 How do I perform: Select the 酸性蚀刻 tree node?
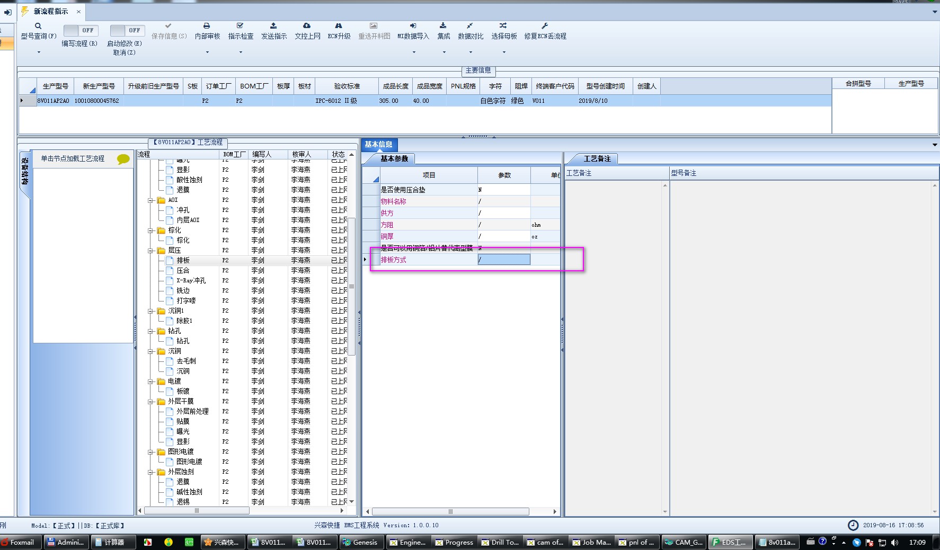click(189, 180)
